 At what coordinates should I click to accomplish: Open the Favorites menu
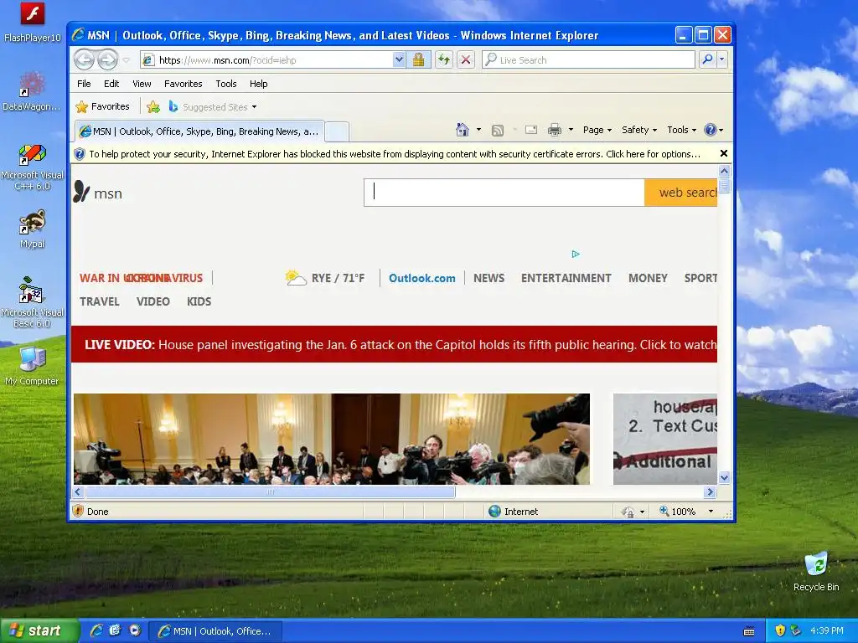tap(183, 84)
